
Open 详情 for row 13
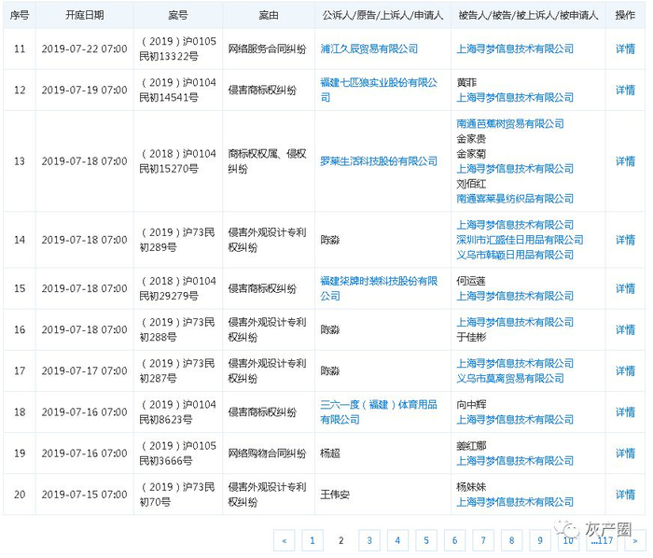625,161
